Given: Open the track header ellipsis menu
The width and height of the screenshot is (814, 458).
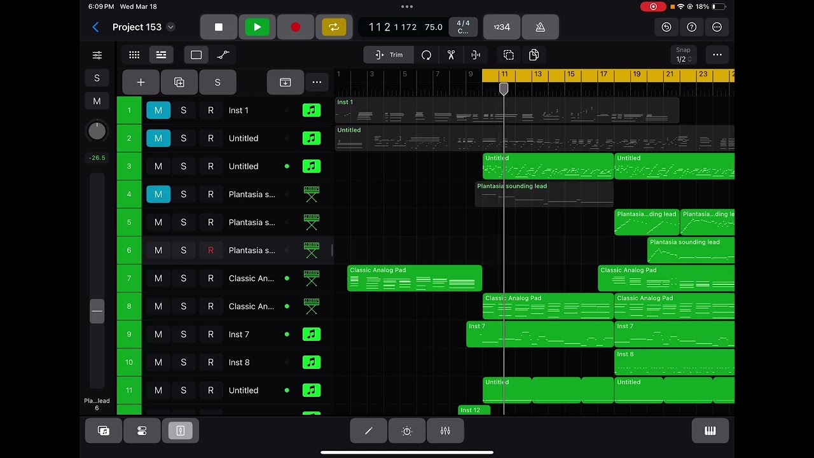Looking at the screenshot, I should pos(317,82).
